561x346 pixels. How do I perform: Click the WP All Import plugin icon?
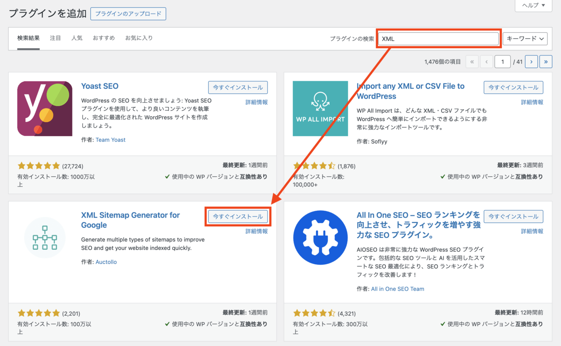[320, 108]
